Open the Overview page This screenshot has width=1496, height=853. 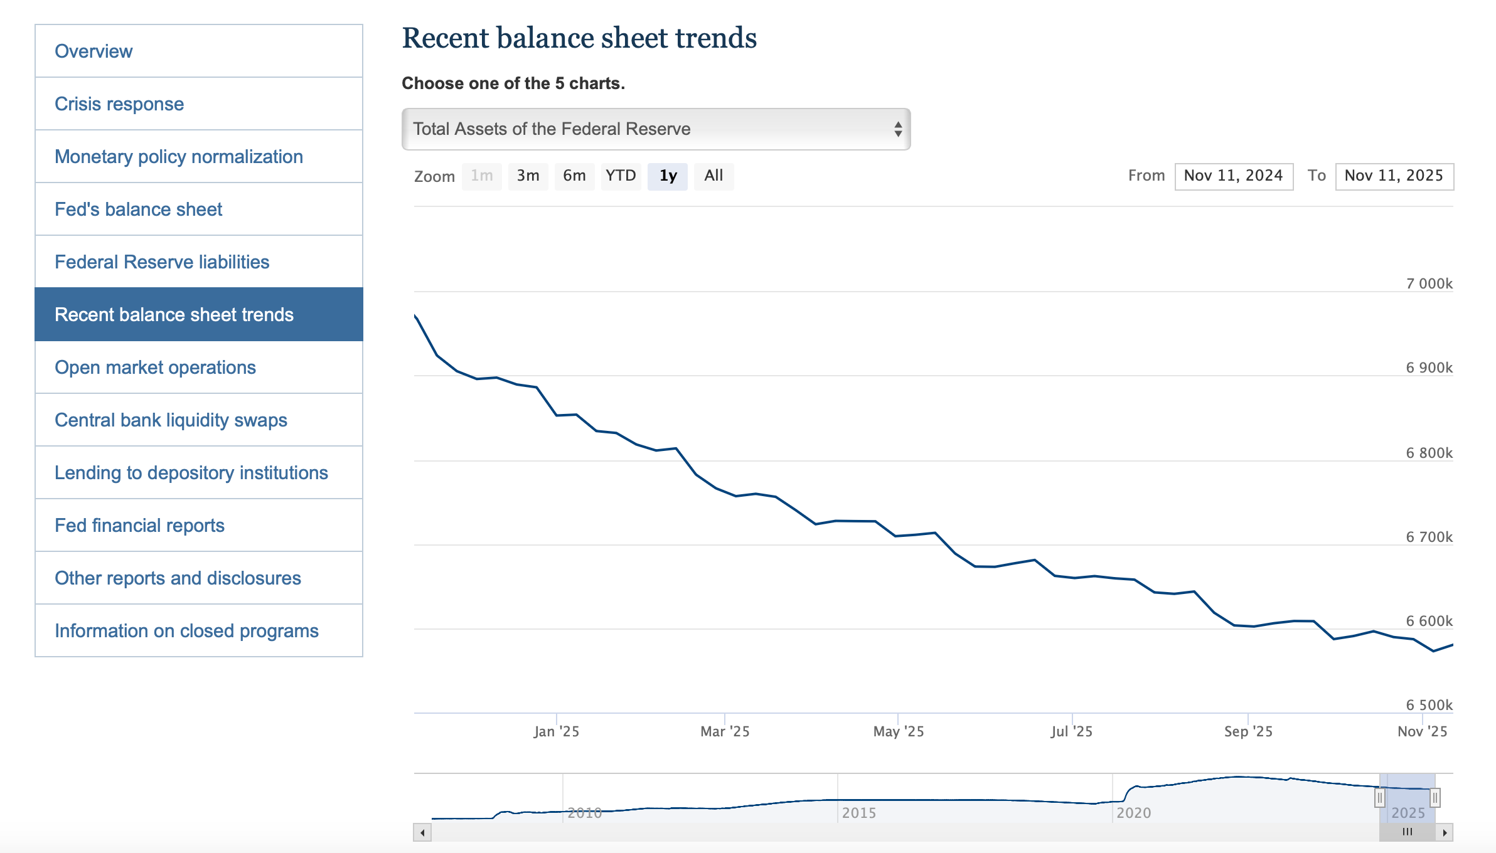[x=93, y=51]
